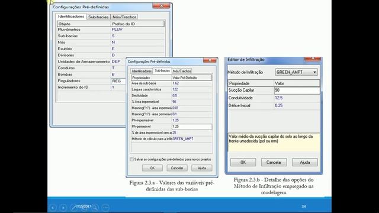Select Identificadores tab in the Pluviômetros dialog
This screenshot has width=379, height=213.
[x=71, y=17]
